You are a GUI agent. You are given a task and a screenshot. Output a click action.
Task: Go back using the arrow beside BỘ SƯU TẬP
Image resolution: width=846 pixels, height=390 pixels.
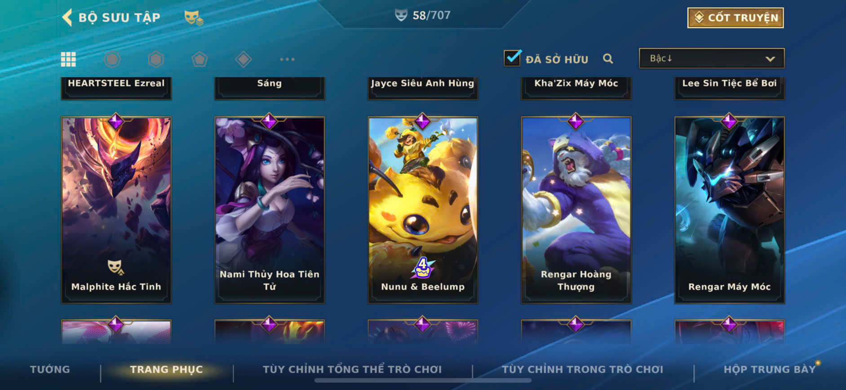tap(67, 17)
